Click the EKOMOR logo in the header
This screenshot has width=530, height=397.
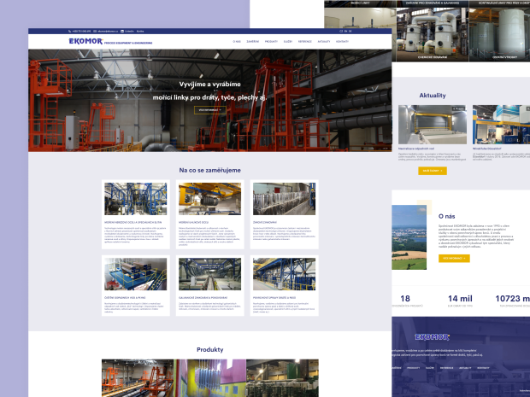tap(85, 41)
